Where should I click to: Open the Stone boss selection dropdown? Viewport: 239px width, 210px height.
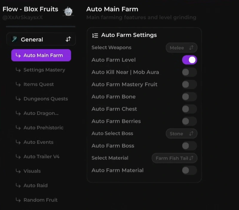click(181, 134)
